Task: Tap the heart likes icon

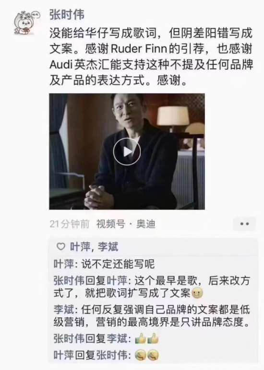Action: (61, 247)
